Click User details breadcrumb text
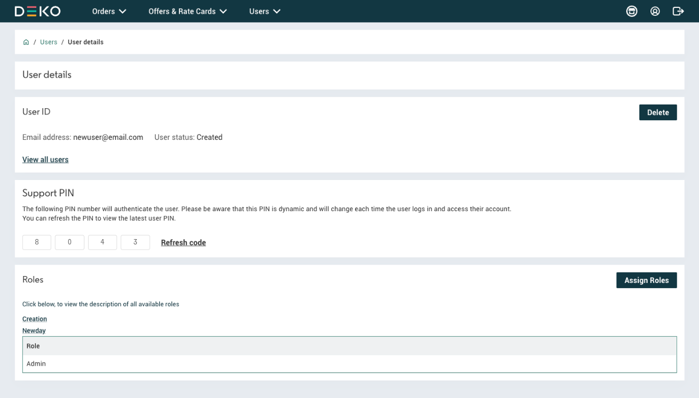Image resolution: width=699 pixels, height=398 pixels. pos(85,42)
